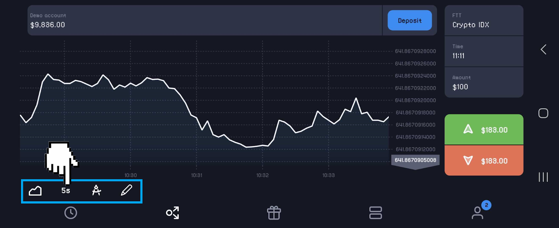Open the stacked cards menu icon

click(376, 213)
